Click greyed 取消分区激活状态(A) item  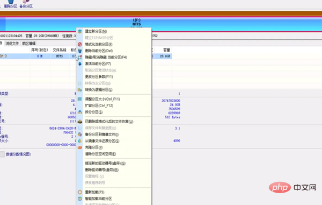point(101,70)
